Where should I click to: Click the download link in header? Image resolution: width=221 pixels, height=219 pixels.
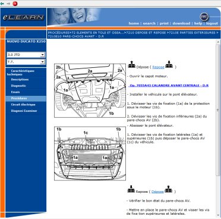(x=181, y=23)
